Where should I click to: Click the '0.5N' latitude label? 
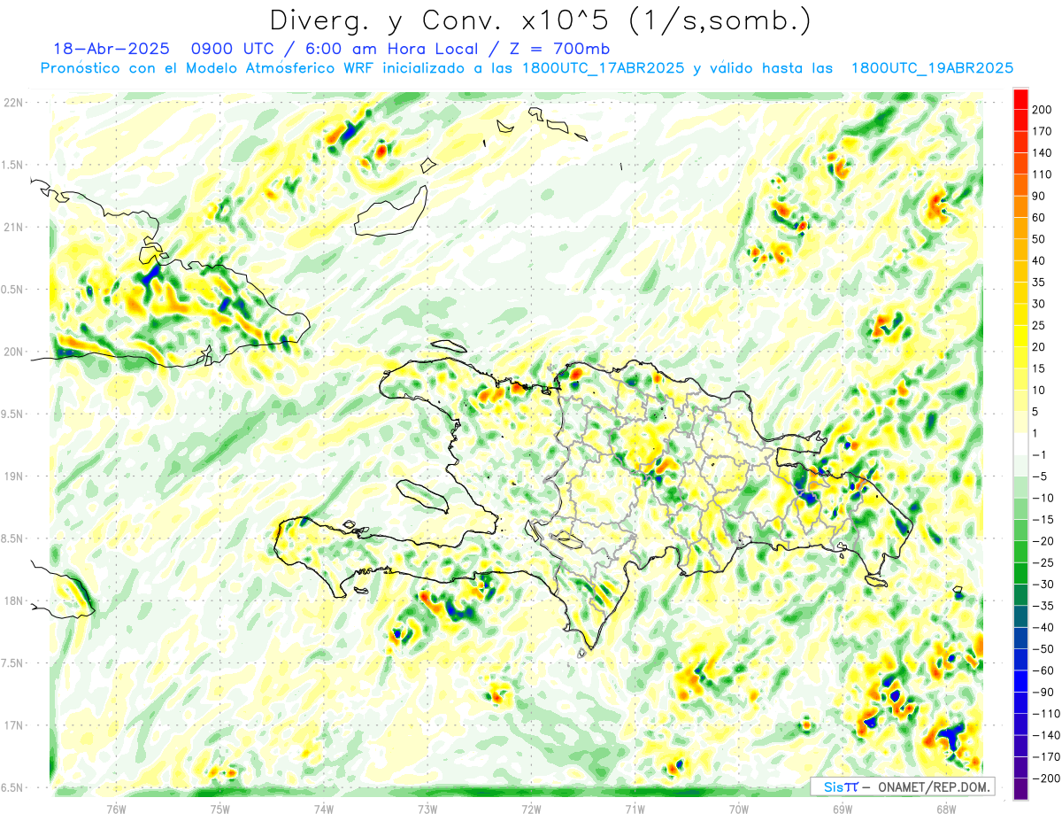click(x=14, y=290)
